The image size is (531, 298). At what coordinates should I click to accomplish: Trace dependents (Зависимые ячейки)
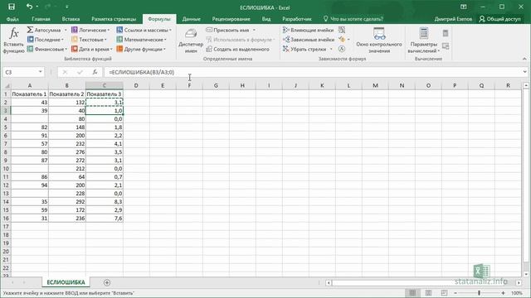click(x=309, y=40)
